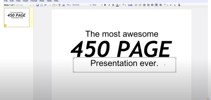Select slide 1 thumbnail in sidebar
Image resolution: width=211 pixels, height=100 pixels.
[x=17, y=17]
